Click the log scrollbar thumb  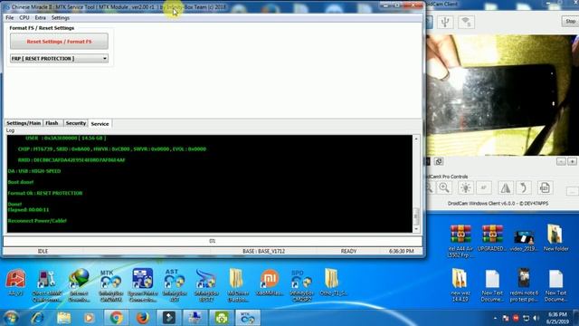tap(416, 216)
